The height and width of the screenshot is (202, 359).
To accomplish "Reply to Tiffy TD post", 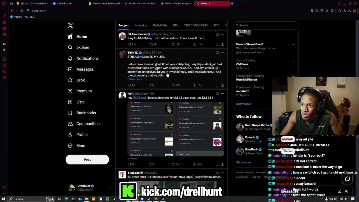I will (x=129, y=85).
